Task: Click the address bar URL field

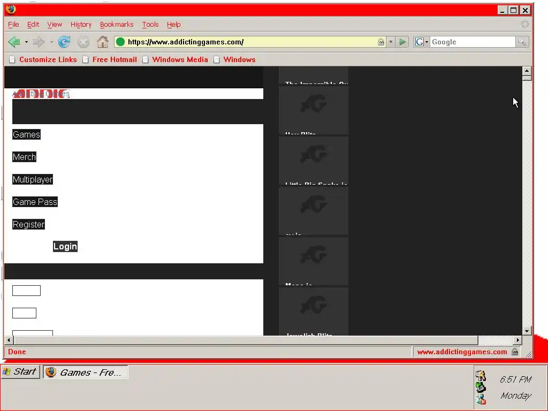Action: click(250, 42)
